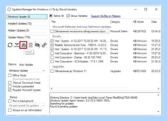Open the No auto search for updates dropdown
167x121 pixels.
(27, 106)
